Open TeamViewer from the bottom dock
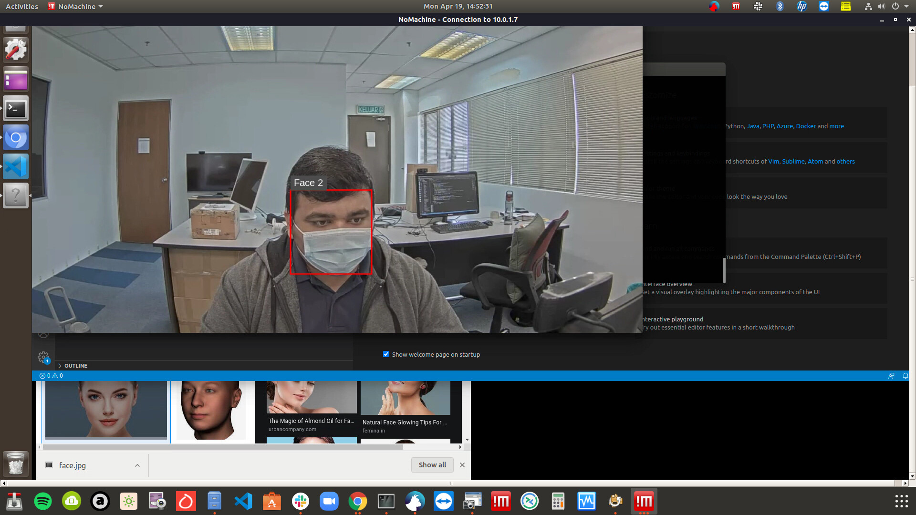Screen dimensions: 916x515 444,501
